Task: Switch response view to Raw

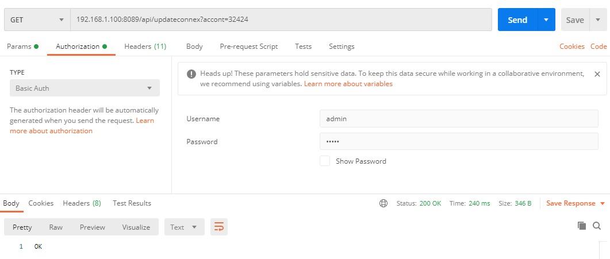Action: coord(56,227)
